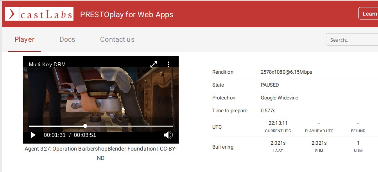
Task: Click the buffering SUM value 2.021s
Action: pyautogui.click(x=319, y=143)
